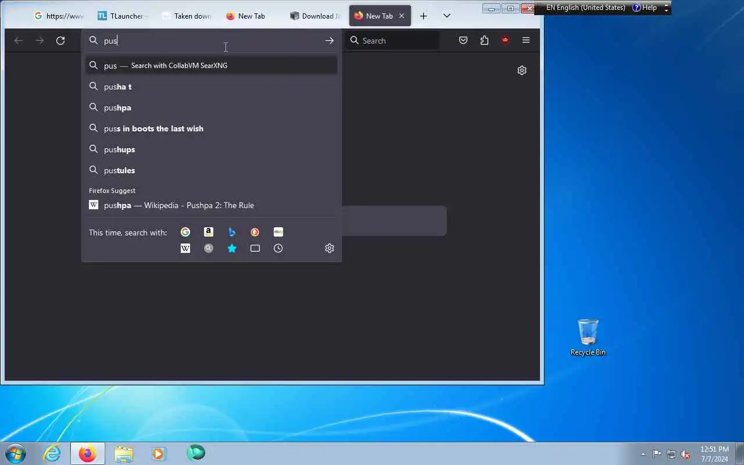Expand the list all tabs chevron
The image size is (744, 465).
click(447, 16)
